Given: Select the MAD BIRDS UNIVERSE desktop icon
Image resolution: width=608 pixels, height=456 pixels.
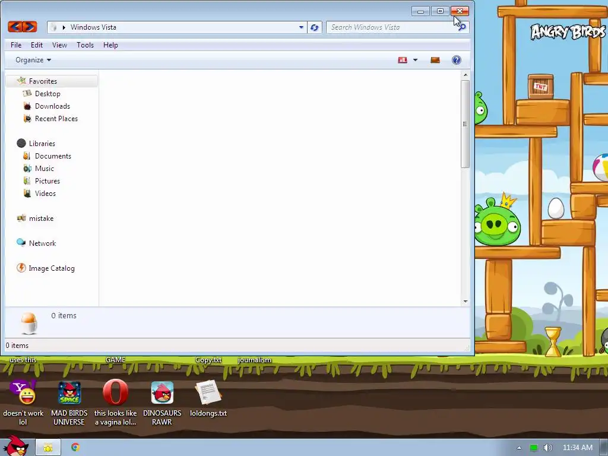Looking at the screenshot, I should click(x=69, y=392).
